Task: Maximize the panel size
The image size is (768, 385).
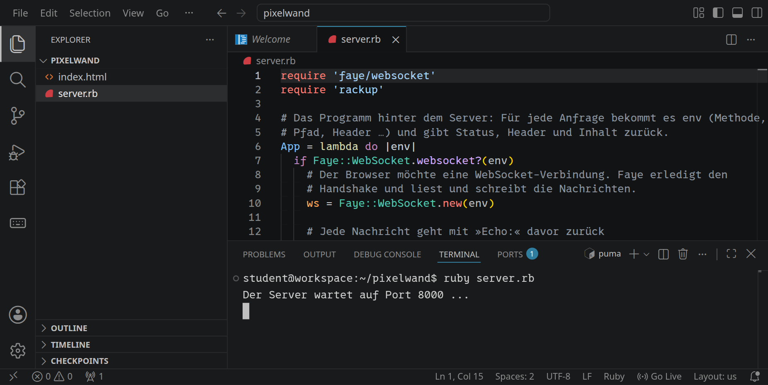Action: pos(732,254)
